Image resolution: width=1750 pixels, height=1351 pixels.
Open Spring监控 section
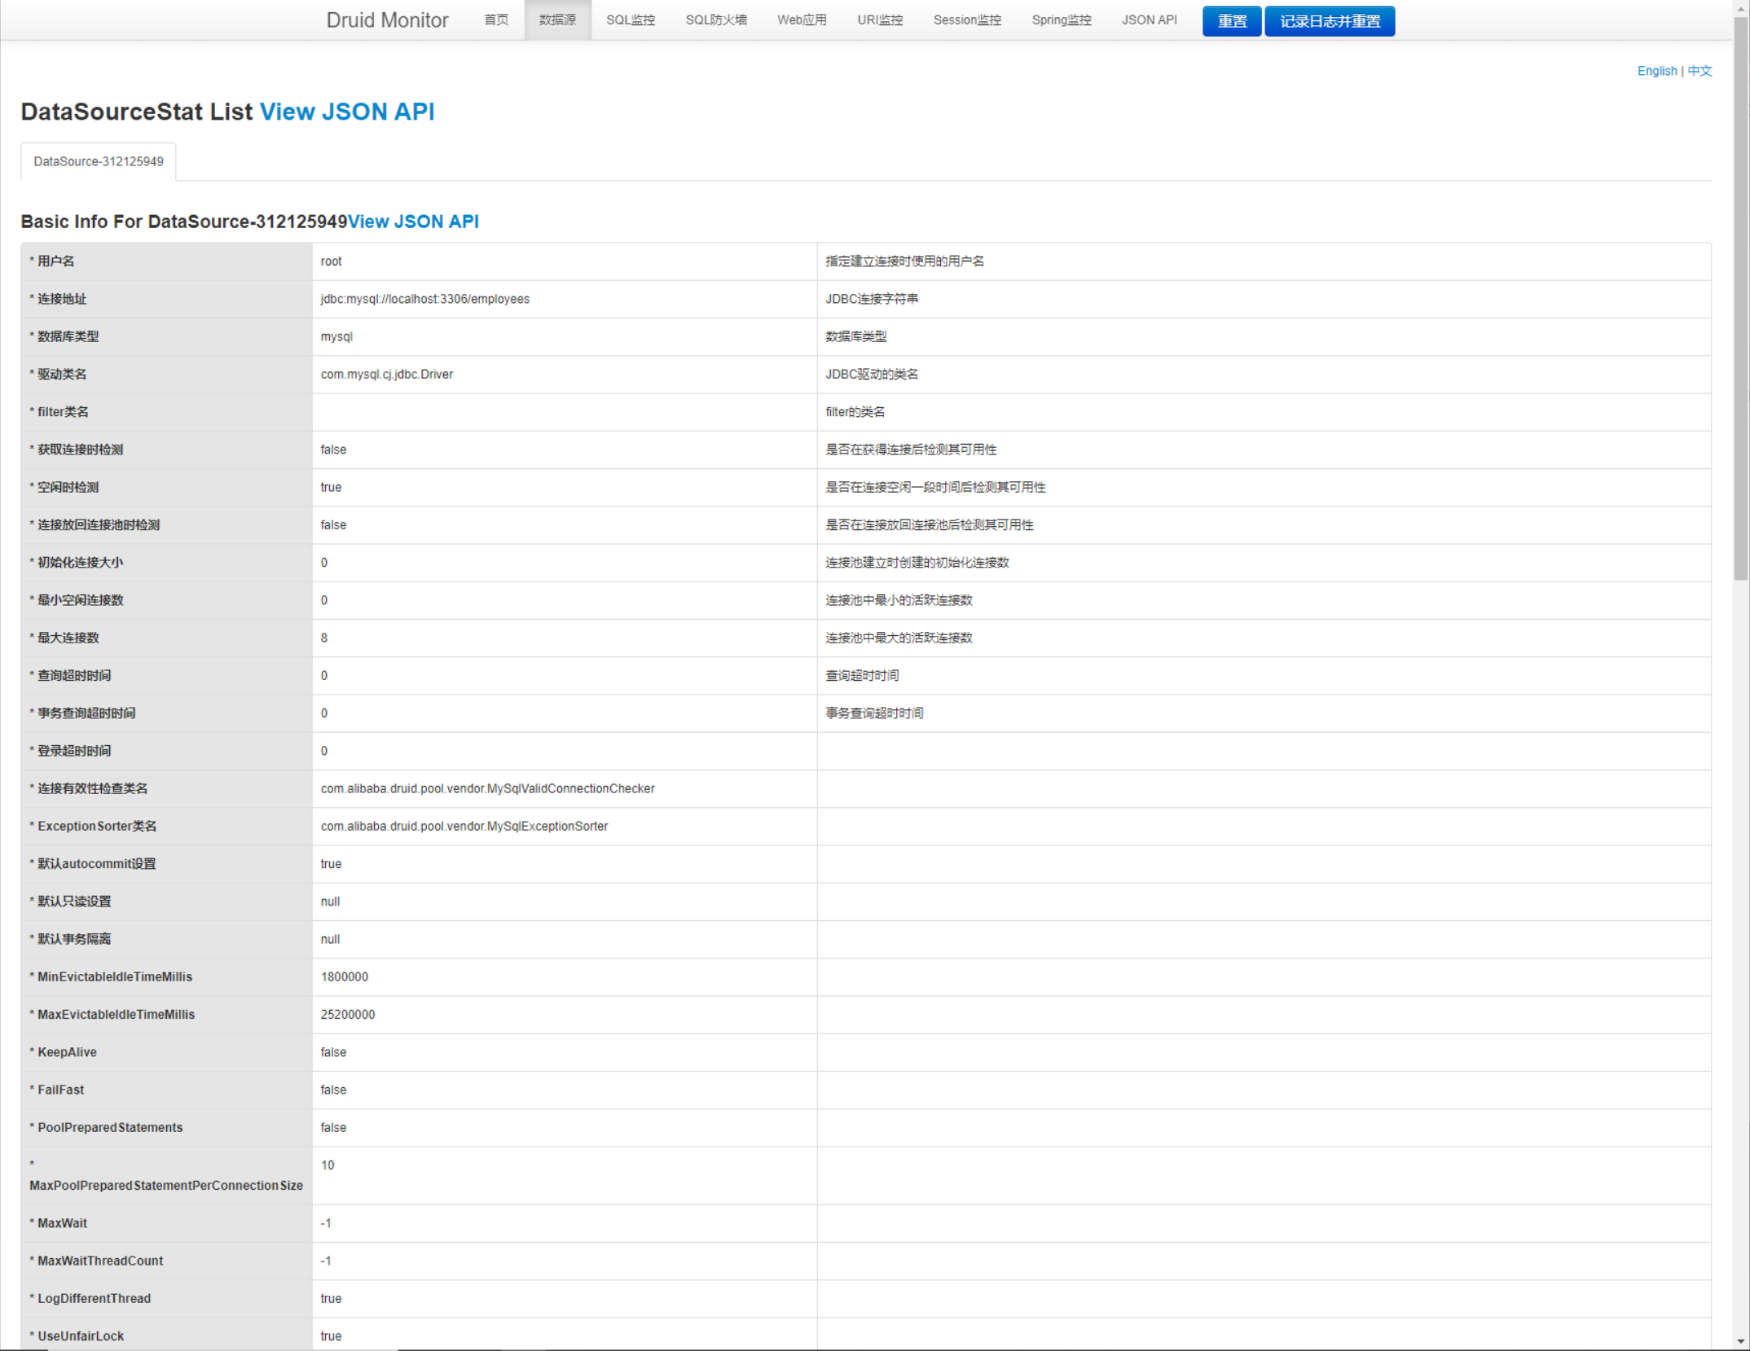1061,20
